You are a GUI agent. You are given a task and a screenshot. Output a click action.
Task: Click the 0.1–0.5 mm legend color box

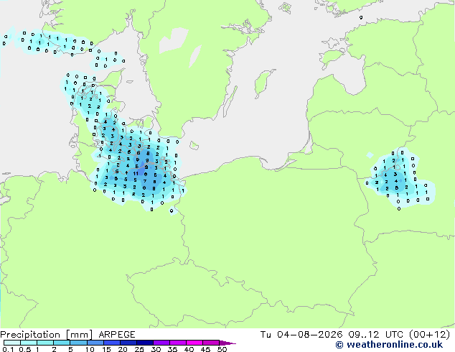click(12, 343)
